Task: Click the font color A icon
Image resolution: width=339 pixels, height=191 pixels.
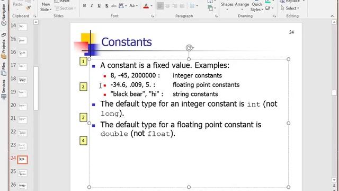Action: point(146,6)
